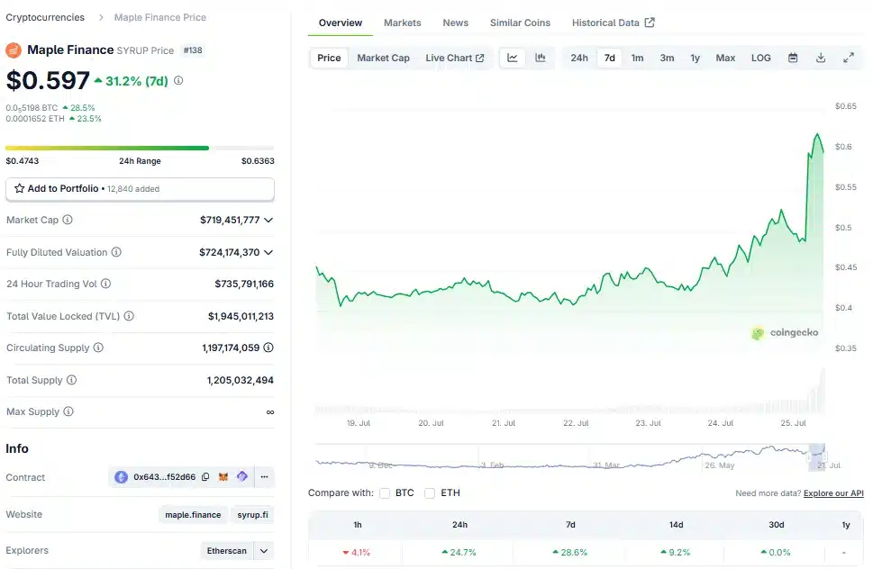Click the $0.597 current price
Image resolution: width=873 pixels, height=569 pixels.
48,81
